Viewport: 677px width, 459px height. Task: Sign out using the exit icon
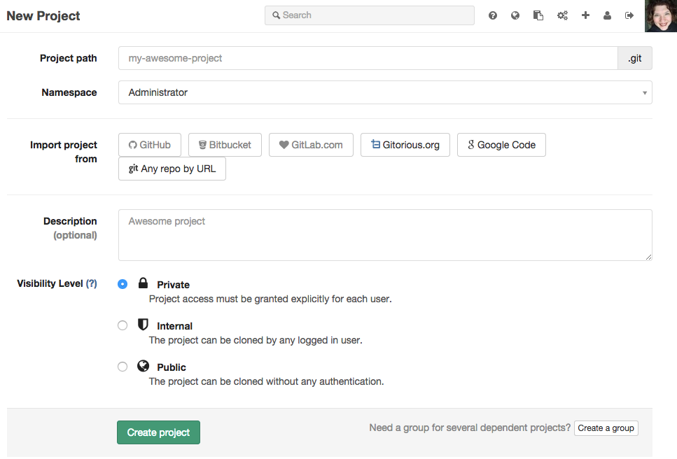click(629, 15)
